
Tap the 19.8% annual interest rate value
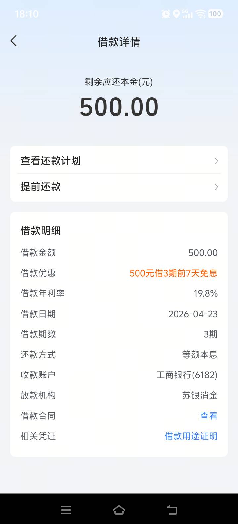(205, 294)
